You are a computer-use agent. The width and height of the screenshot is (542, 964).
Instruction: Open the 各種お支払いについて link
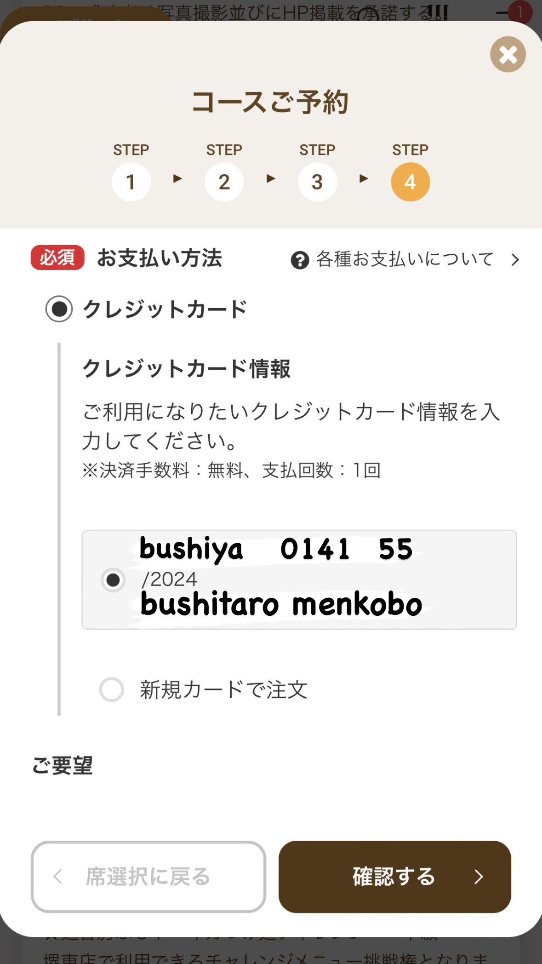(405, 259)
